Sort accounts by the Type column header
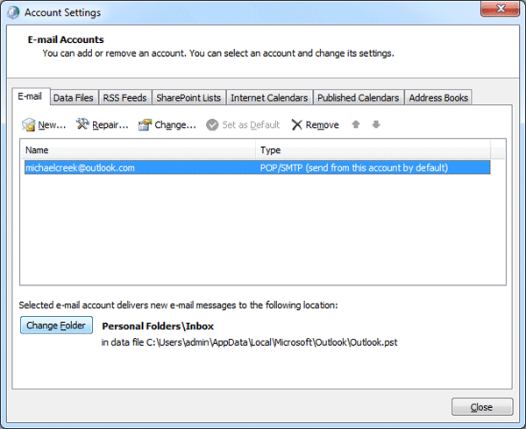The width and height of the screenshot is (526, 429). point(373,150)
